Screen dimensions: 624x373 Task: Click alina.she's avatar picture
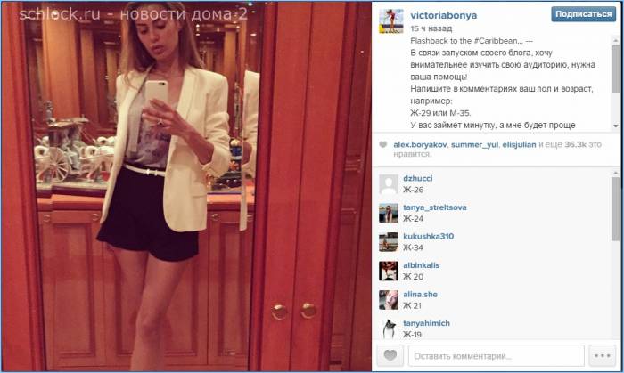389,300
